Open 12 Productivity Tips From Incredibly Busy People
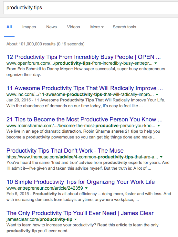The height and width of the screenshot is (237, 178). tap(83, 57)
